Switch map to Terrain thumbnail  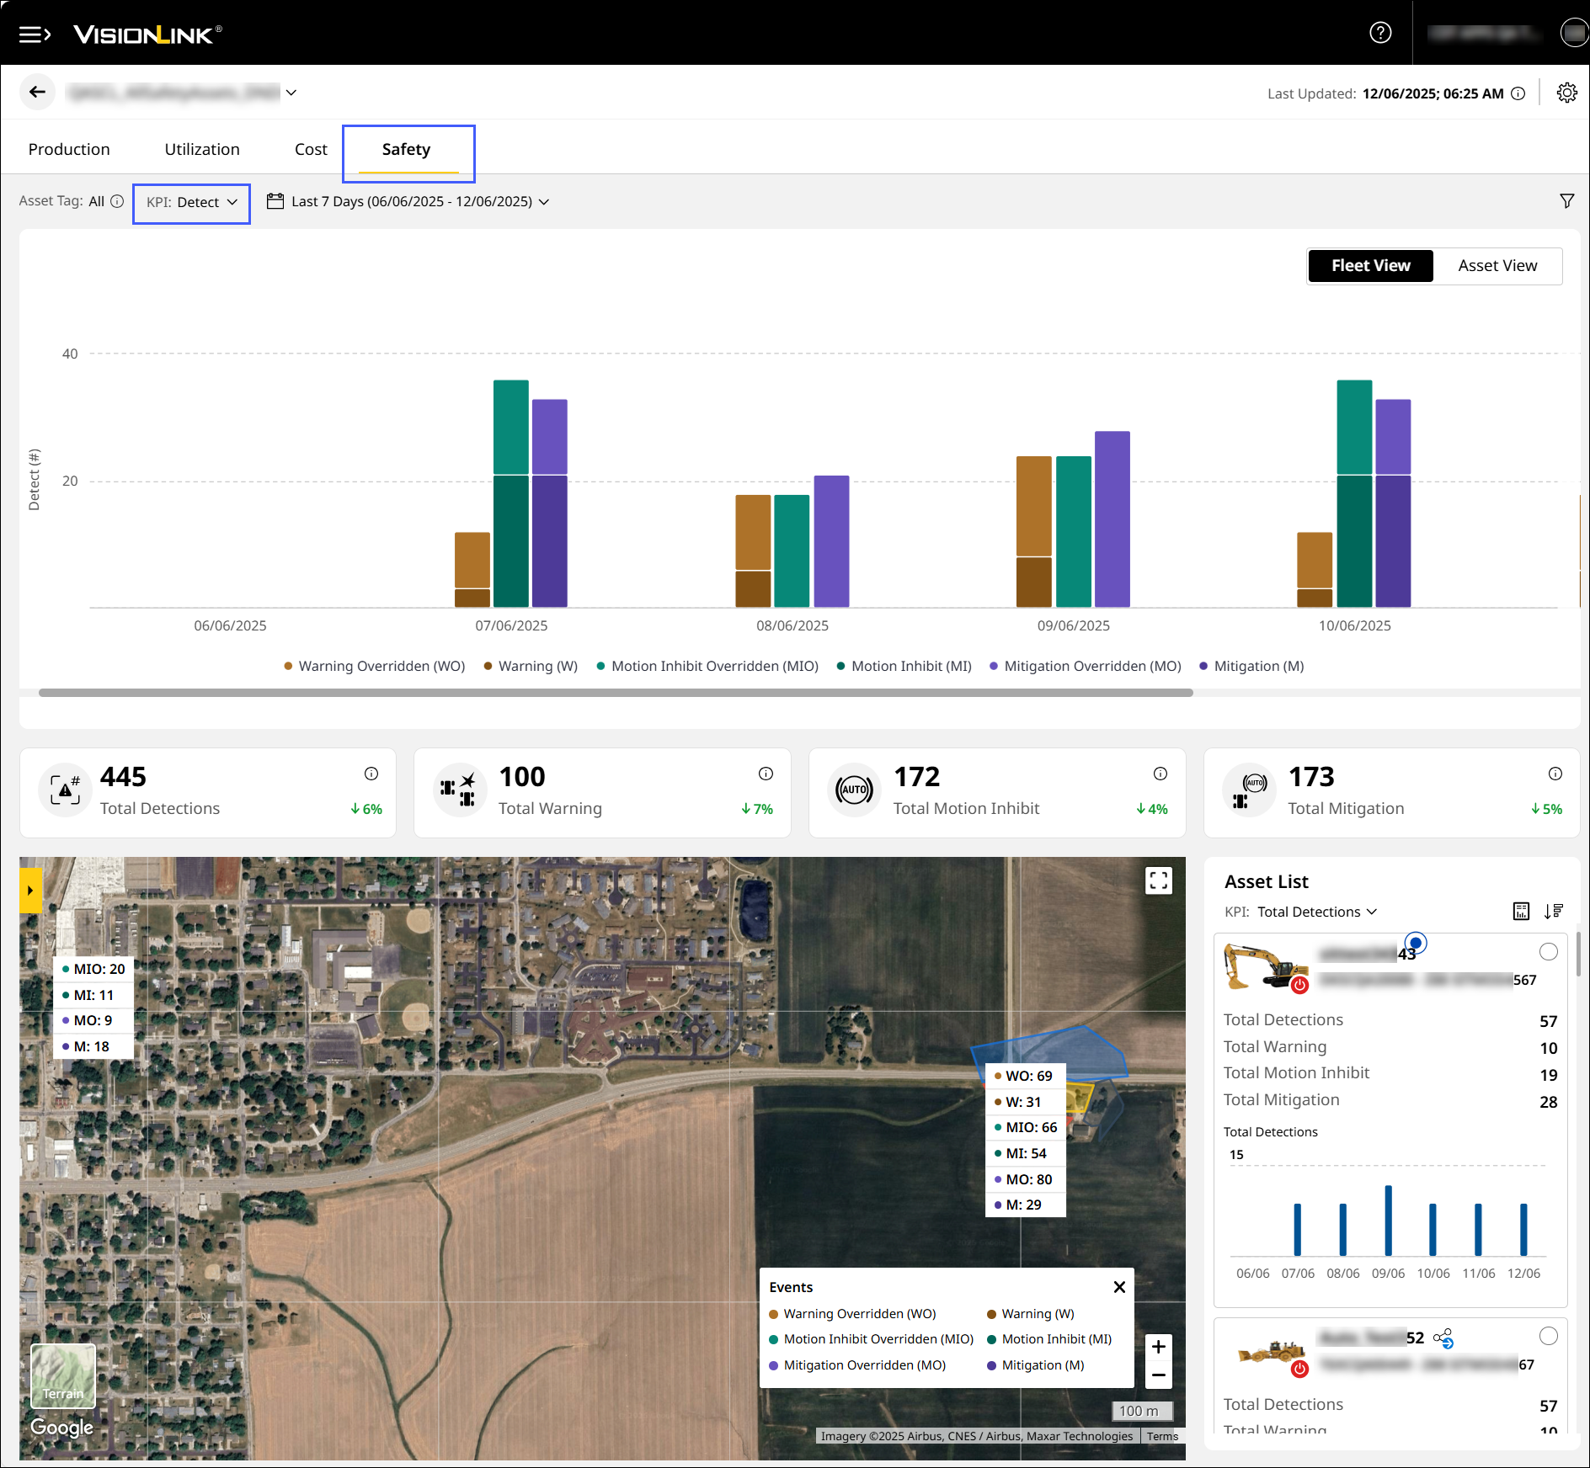pos(63,1375)
